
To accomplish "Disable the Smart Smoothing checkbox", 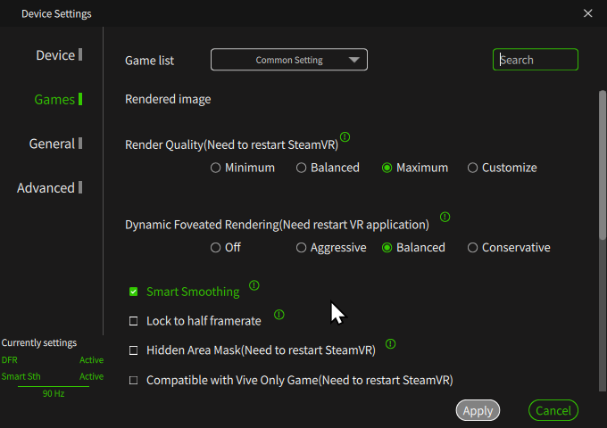I will tap(133, 292).
